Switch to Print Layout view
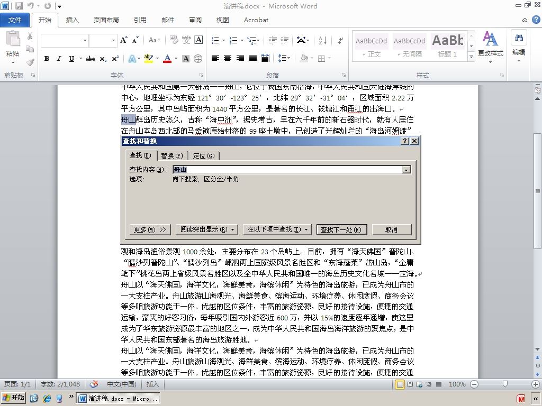The image size is (542, 406). pos(400,384)
